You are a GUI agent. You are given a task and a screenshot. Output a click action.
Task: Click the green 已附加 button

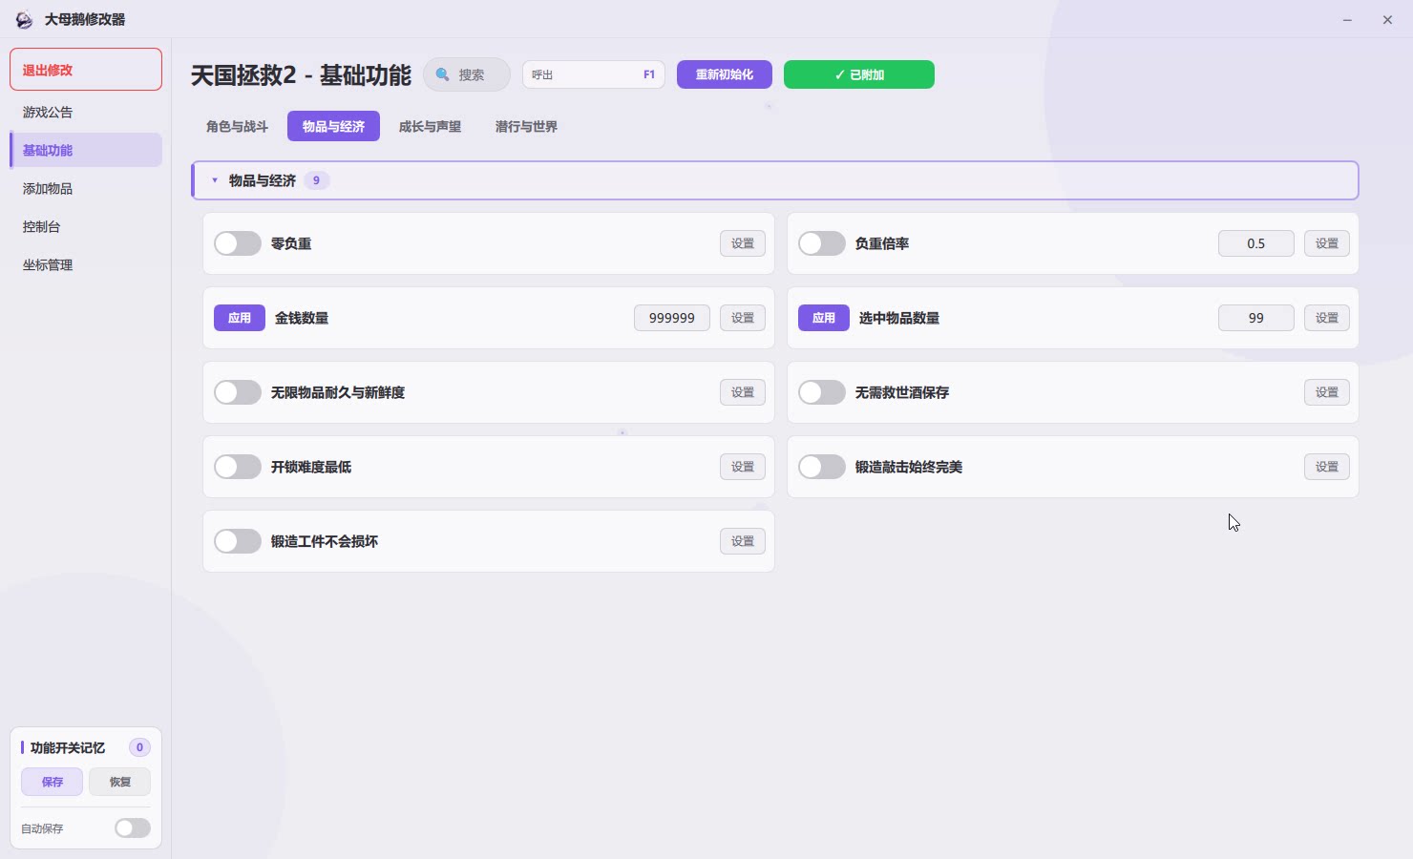click(x=859, y=74)
